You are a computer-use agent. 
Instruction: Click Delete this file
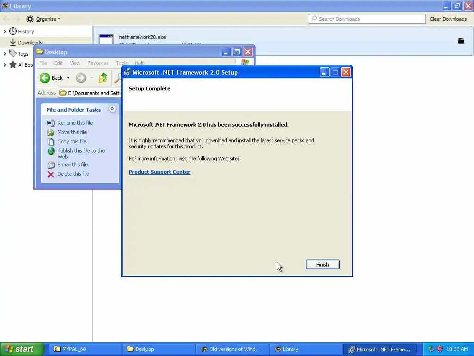coord(73,174)
